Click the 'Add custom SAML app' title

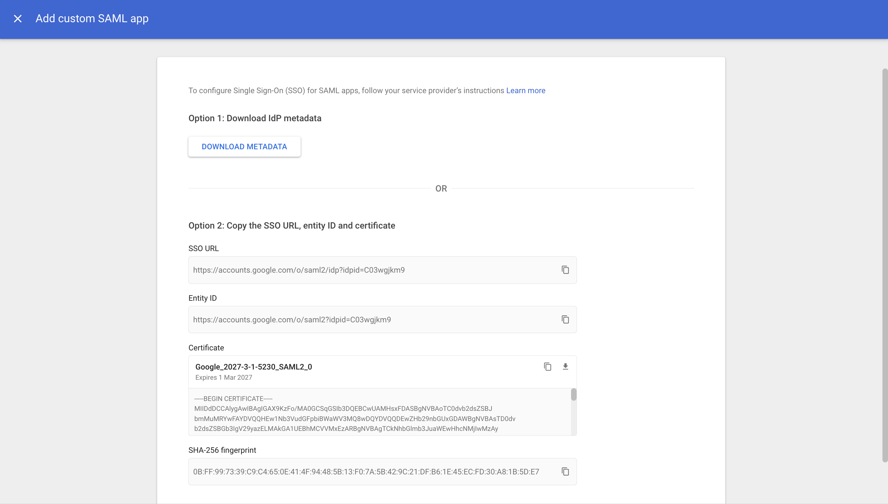click(92, 19)
